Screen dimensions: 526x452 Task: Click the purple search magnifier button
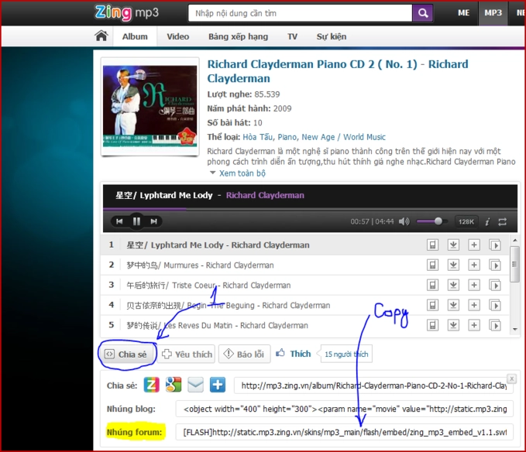[x=423, y=13]
